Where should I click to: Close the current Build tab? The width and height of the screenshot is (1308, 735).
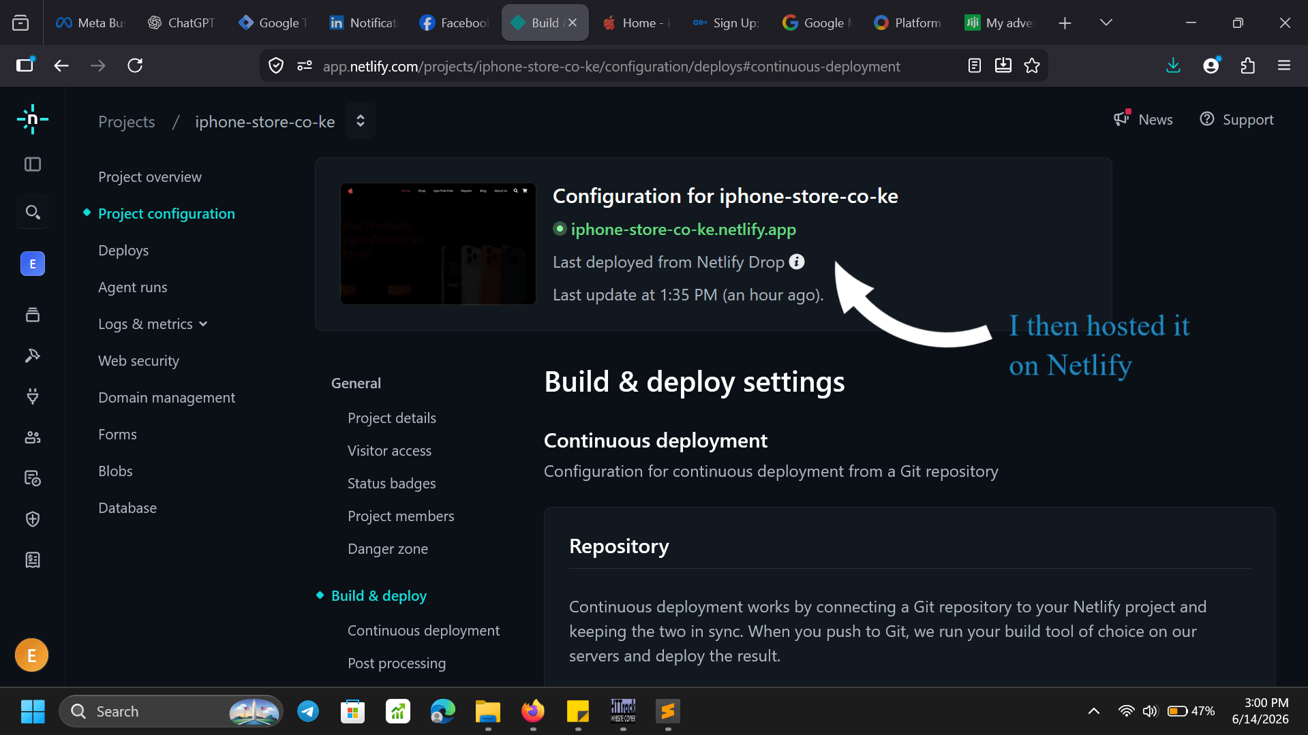(x=573, y=22)
